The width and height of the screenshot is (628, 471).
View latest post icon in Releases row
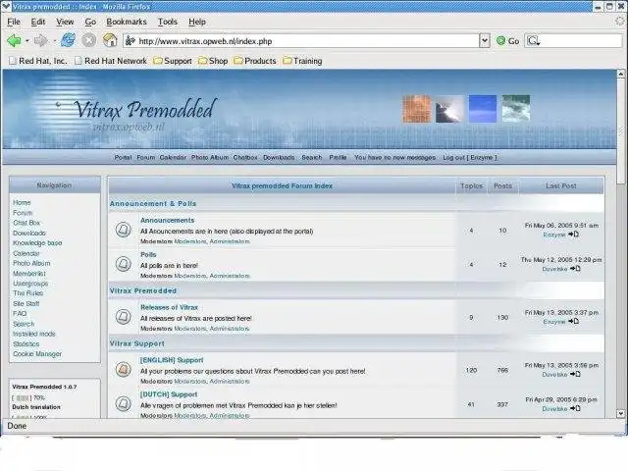pos(573,321)
